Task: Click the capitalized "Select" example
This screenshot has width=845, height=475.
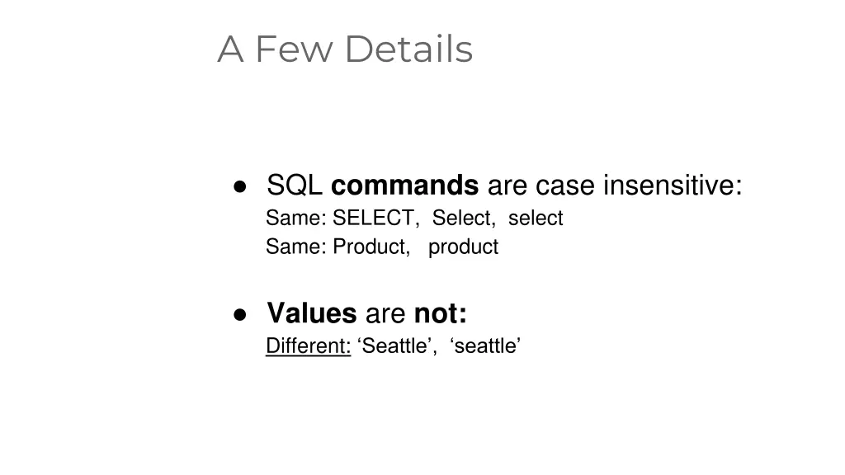Action: coord(464,218)
